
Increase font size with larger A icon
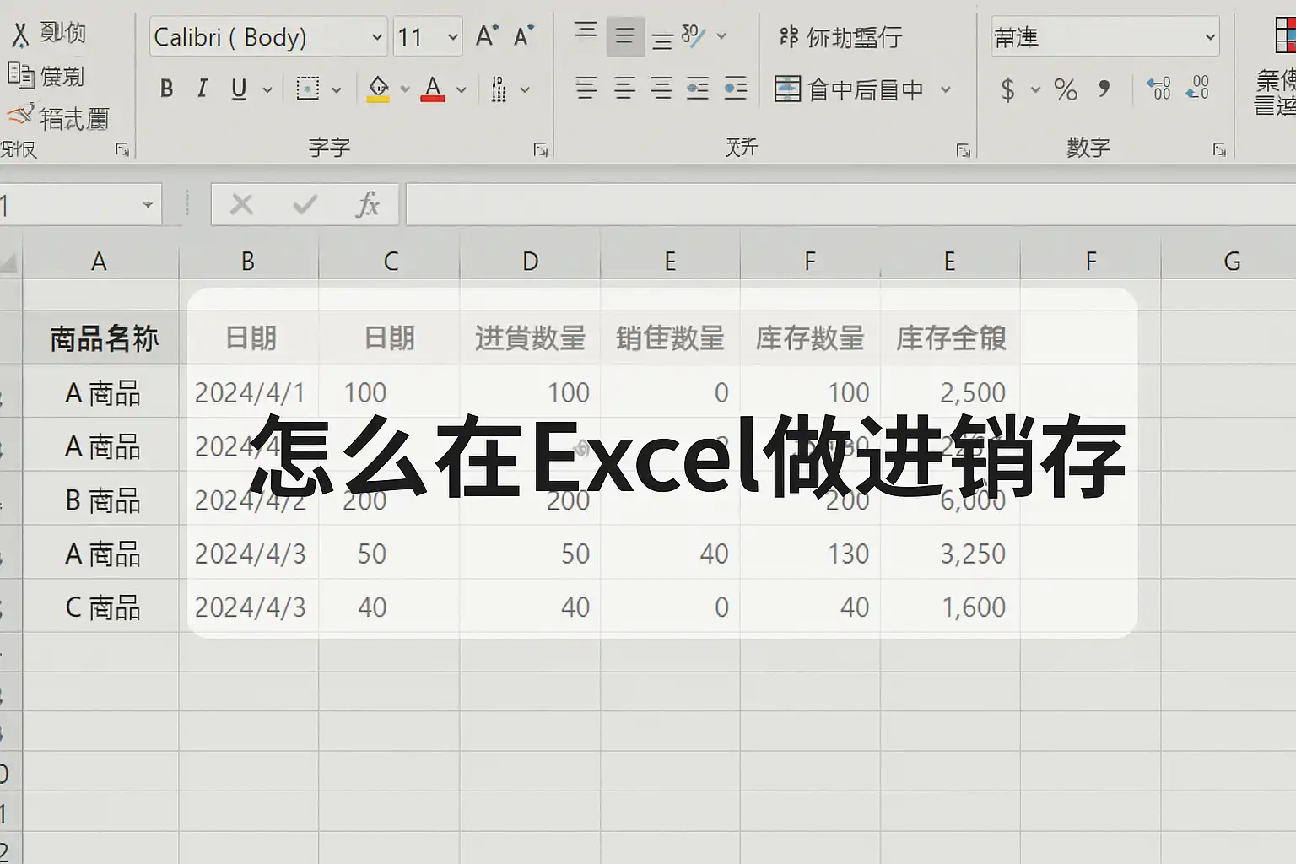(487, 36)
